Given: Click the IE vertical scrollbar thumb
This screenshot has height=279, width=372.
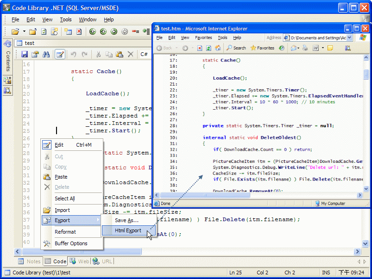Looking at the screenshot, I should coord(366,74).
